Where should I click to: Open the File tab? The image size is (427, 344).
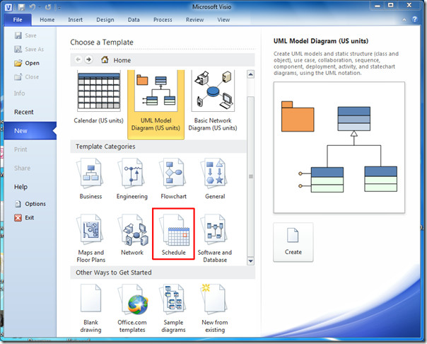pyautogui.click(x=18, y=20)
